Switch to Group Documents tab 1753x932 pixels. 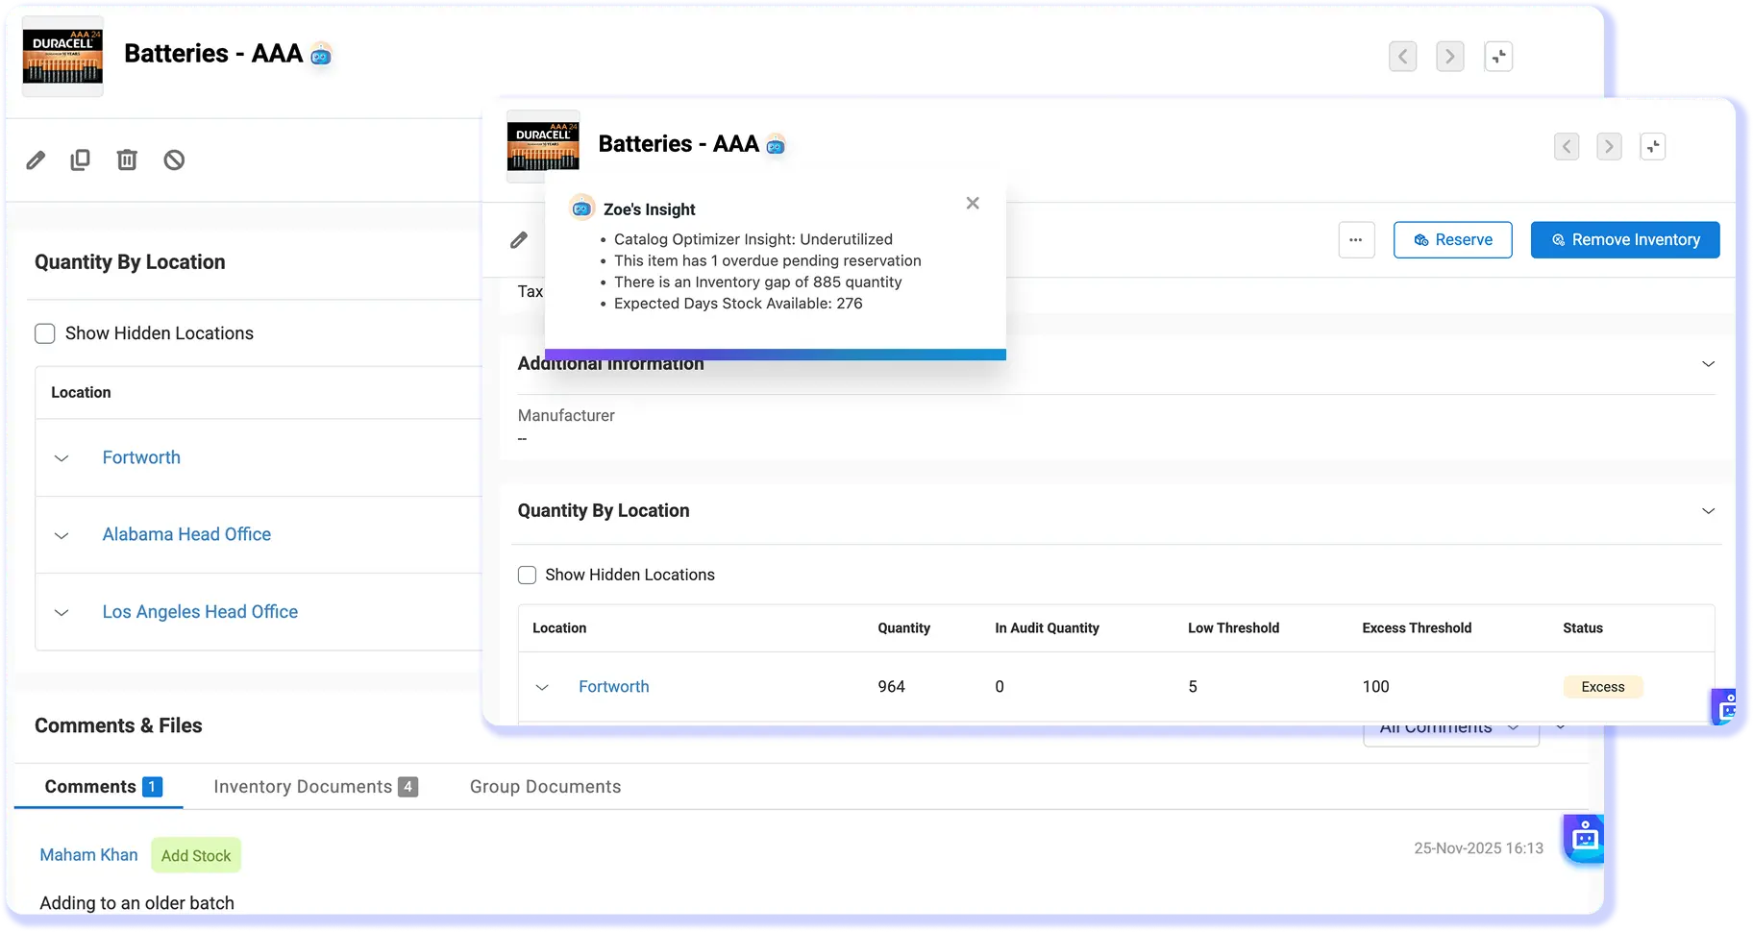(545, 787)
